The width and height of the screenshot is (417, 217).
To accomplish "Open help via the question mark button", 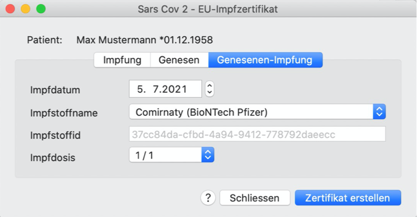I will (x=208, y=198).
